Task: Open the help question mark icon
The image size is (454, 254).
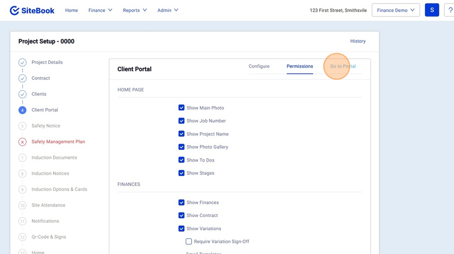Action: pos(449,10)
